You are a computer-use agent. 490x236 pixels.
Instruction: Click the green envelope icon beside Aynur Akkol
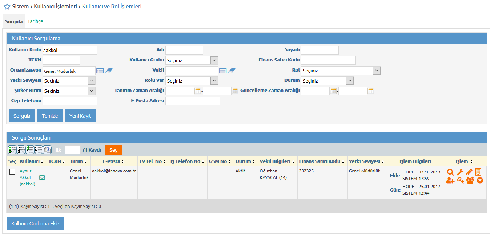42,177
